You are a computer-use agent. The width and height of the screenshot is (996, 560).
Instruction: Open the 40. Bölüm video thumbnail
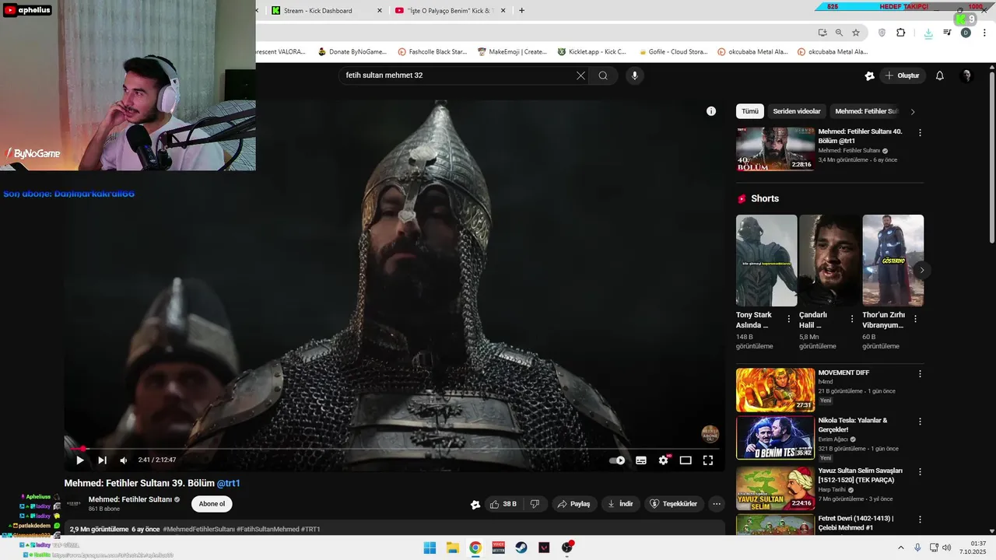pyautogui.click(x=775, y=149)
